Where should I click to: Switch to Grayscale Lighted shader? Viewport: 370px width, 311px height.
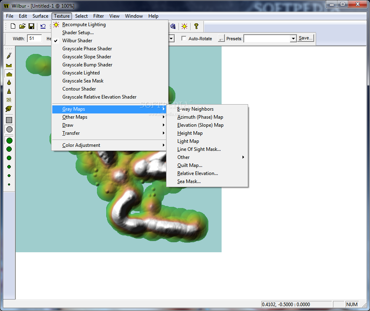[x=110, y=73]
